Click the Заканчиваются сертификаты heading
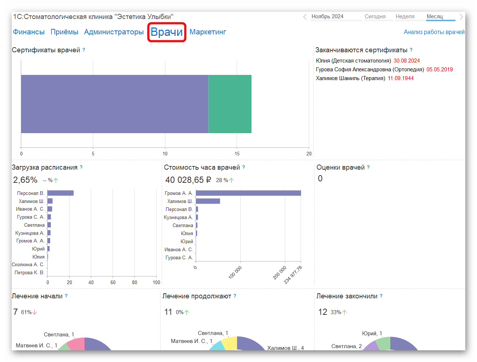 point(361,50)
